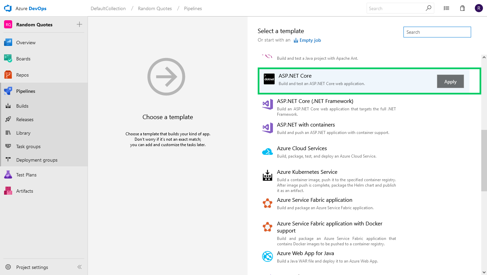Click the dotnet icon of ASP.NET Core
The image size is (487, 275).
point(269,79)
